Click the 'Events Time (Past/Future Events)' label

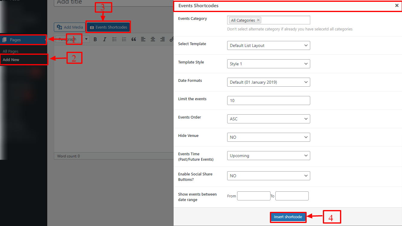pyautogui.click(x=196, y=157)
